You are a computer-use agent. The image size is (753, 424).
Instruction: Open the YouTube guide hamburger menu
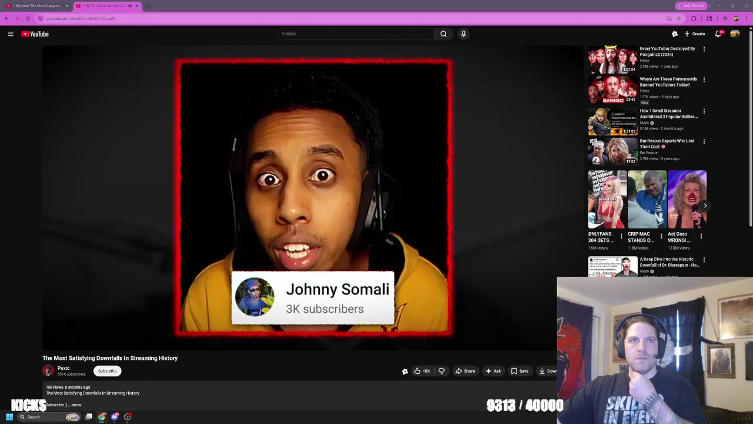click(x=11, y=34)
